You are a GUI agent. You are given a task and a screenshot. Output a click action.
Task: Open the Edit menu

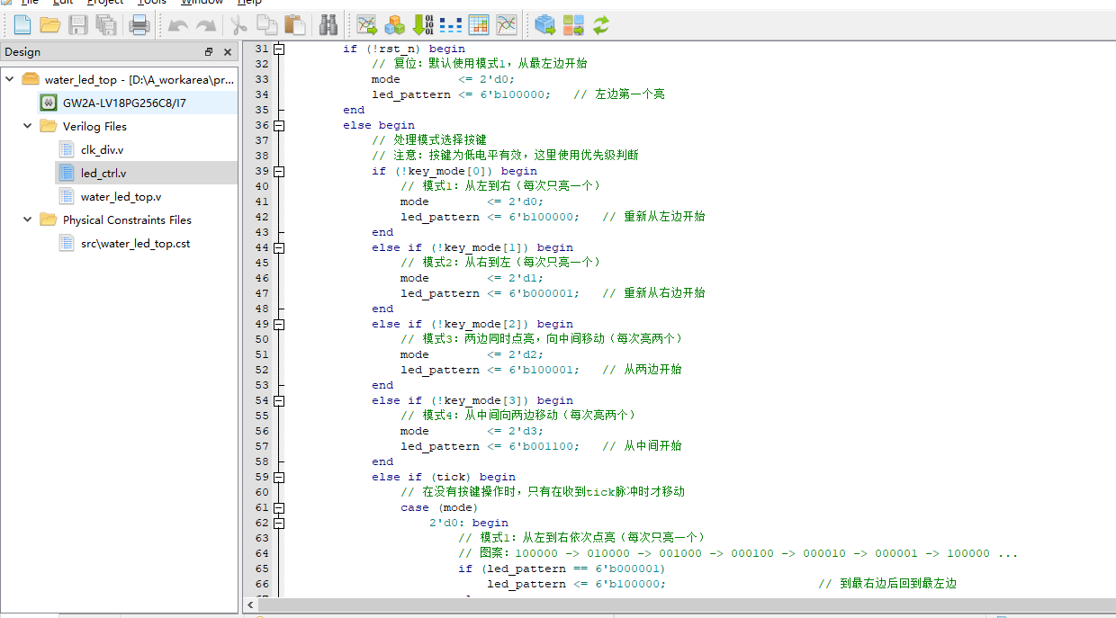pyautogui.click(x=63, y=3)
